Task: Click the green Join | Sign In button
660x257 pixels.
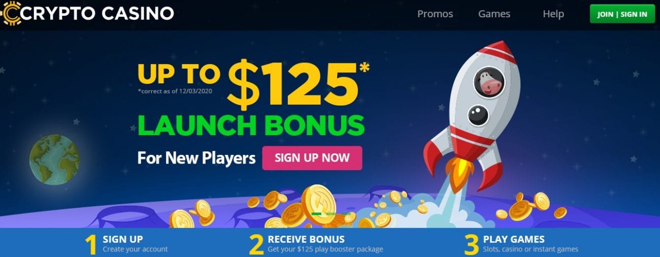Action: [622, 14]
